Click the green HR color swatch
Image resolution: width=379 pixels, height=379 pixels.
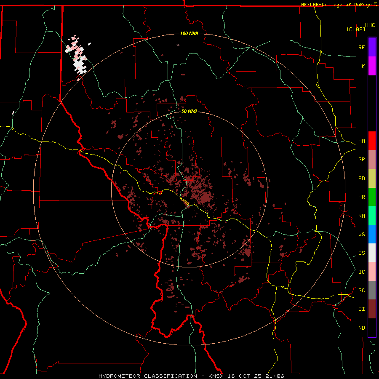372,197
